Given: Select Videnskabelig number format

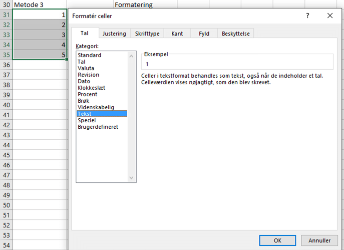Looking at the screenshot, I should point(96,107).
